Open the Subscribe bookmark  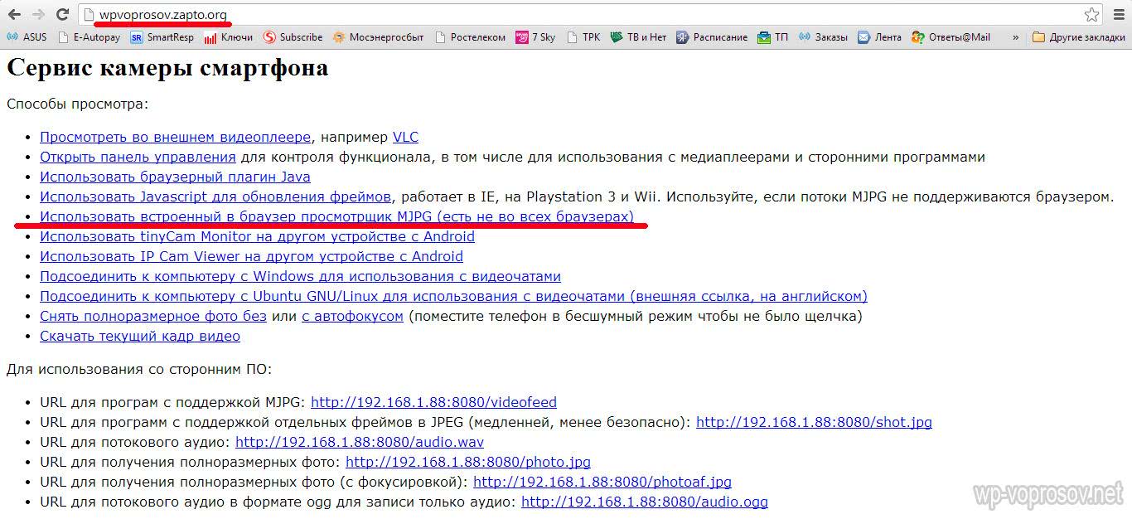[293, 37]
